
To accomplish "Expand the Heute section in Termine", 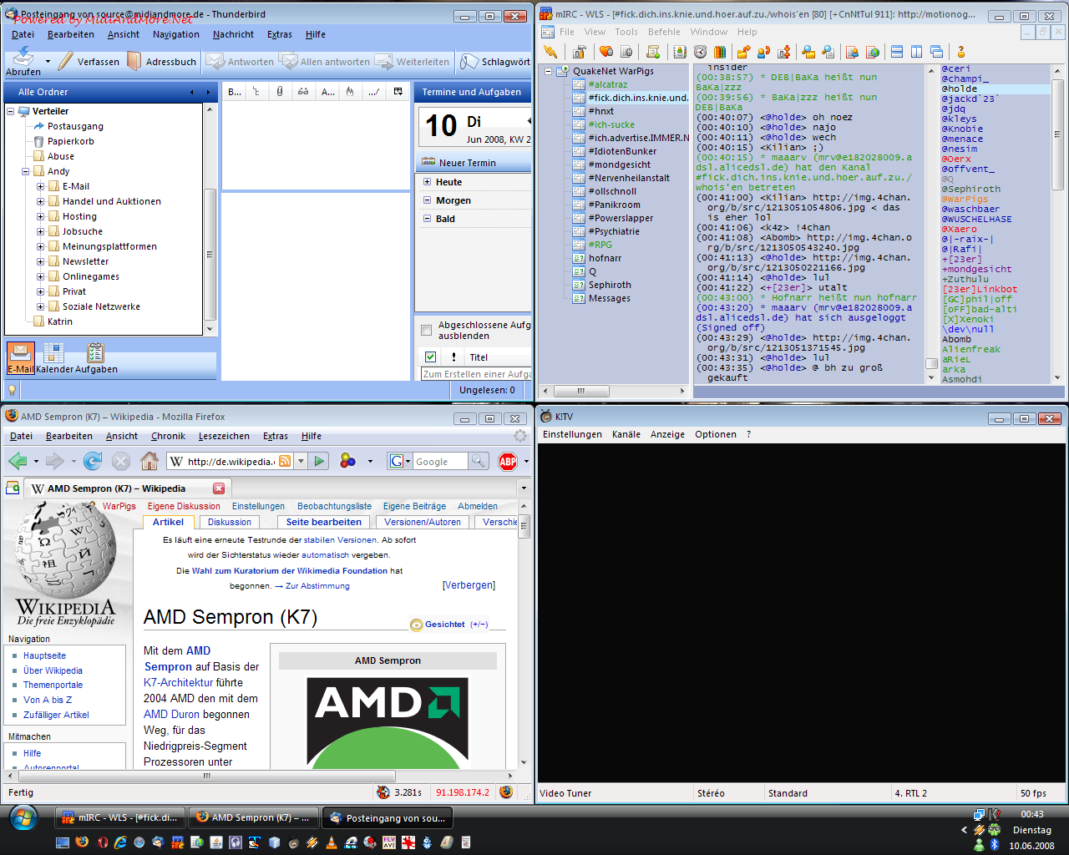I will coord(428,182).
